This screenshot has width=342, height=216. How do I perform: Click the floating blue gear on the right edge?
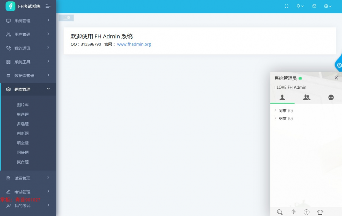tap(339, 65)
